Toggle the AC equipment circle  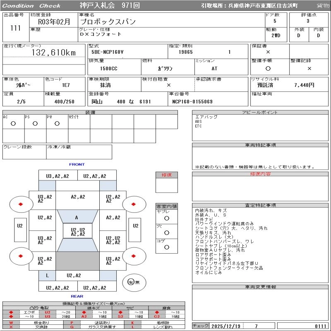point(13,123)
